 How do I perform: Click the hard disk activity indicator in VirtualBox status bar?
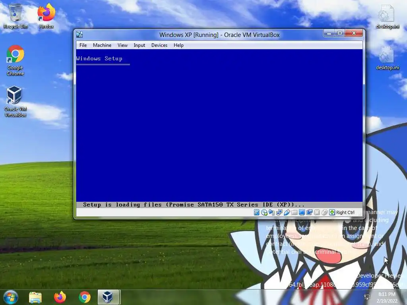(256, 212)
